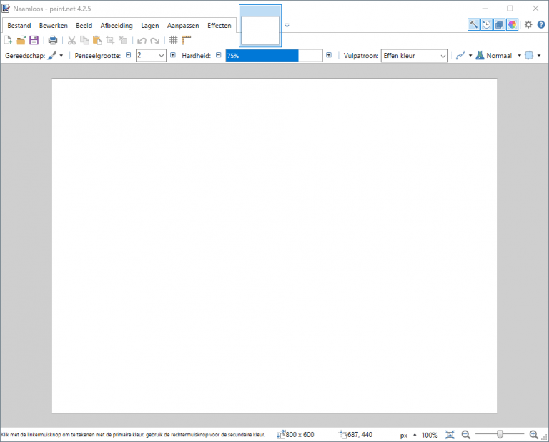Increase Hardheid with the plus button
This screenshot has height=442, width=549.
click(x=329, y=55)
